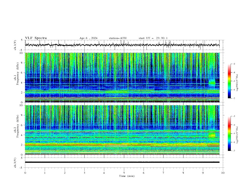Click the "ch.1(V)" waveform axis label

point(15,45)
